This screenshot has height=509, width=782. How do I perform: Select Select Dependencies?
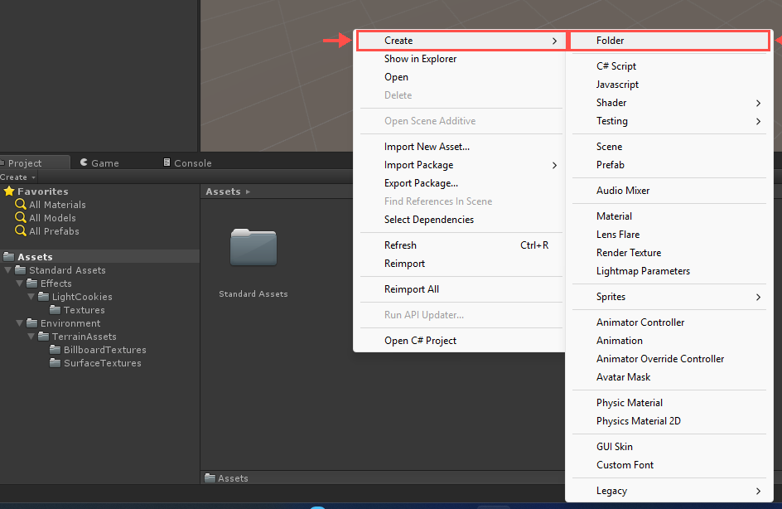[x=461, y=220]
